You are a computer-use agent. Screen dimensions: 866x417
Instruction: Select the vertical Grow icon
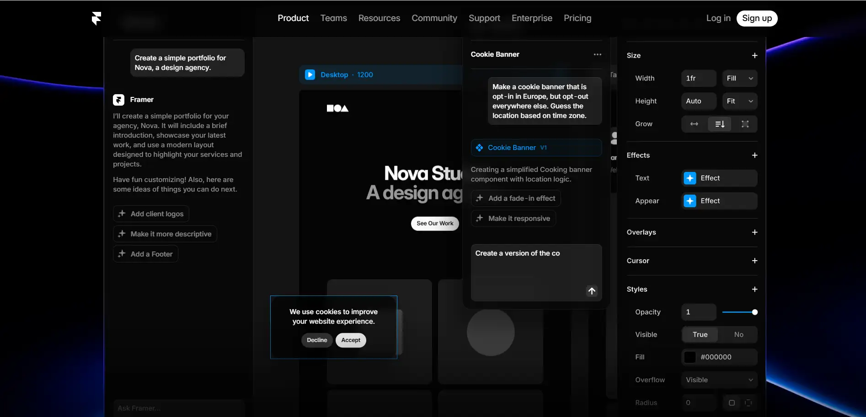click(720, 124)
